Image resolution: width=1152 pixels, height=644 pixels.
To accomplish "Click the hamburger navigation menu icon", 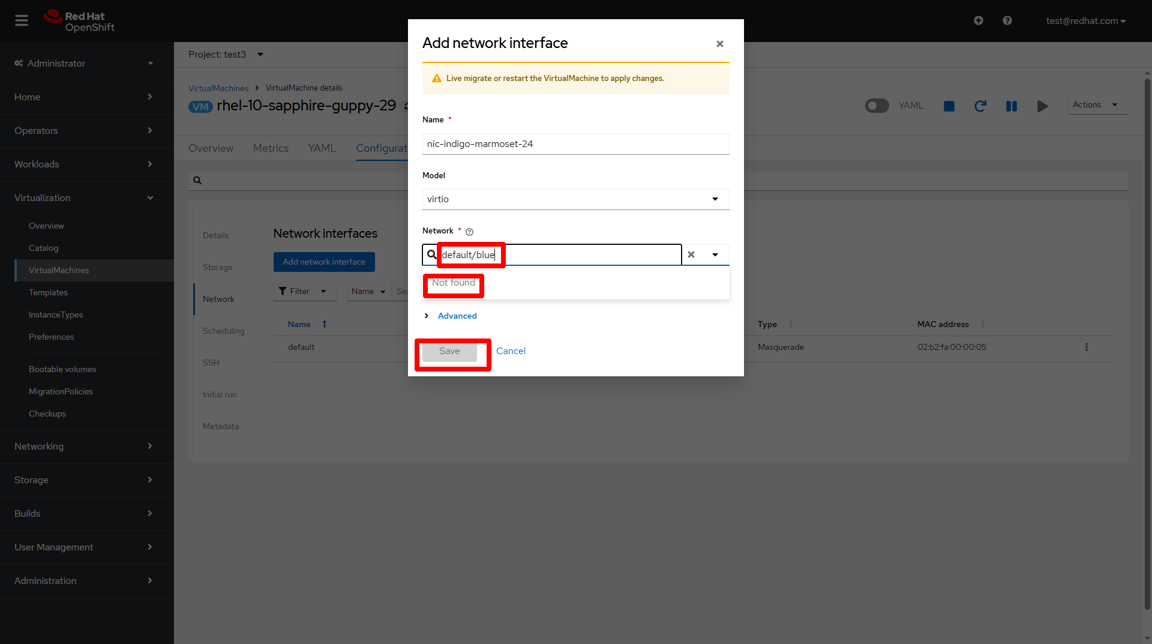I will point(22,21).
